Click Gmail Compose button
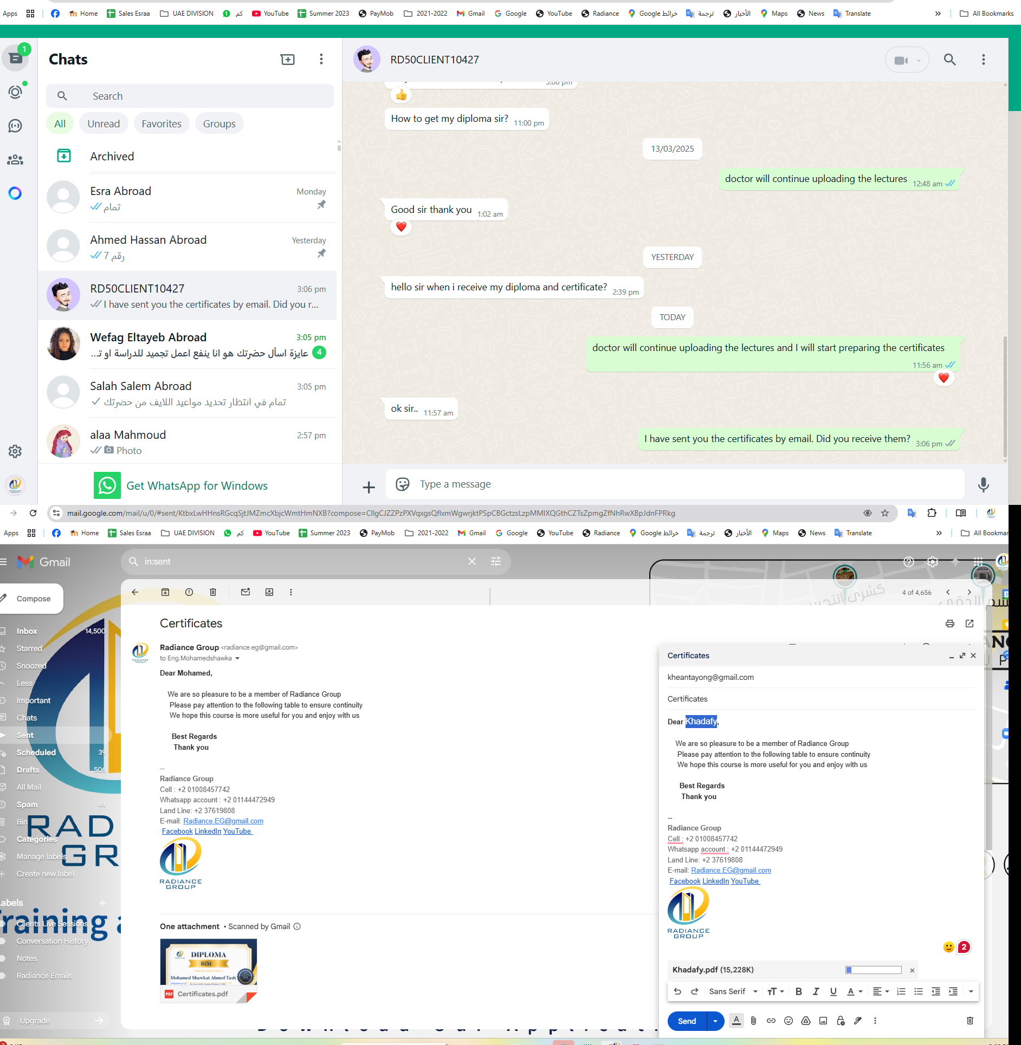 point(33,599)
